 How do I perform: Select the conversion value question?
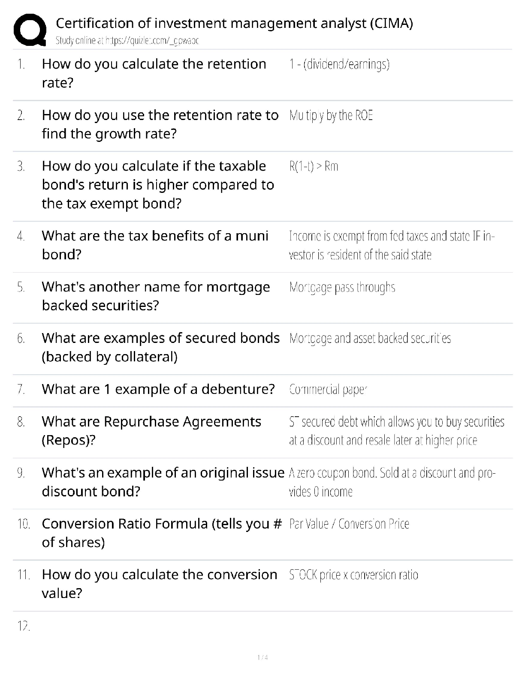(x=160, y=584)
